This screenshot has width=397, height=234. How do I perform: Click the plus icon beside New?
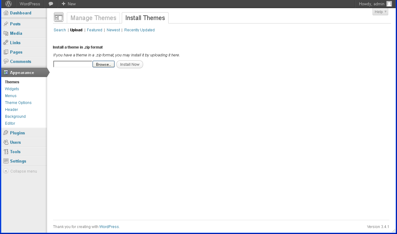(x=63, y=4)
